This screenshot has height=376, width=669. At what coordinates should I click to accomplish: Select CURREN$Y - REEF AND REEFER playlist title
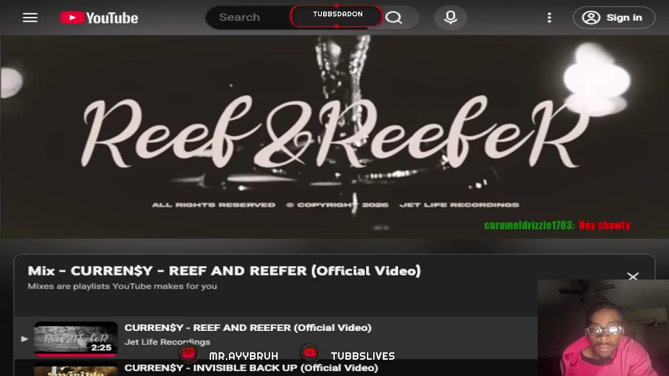coord(248,328)
